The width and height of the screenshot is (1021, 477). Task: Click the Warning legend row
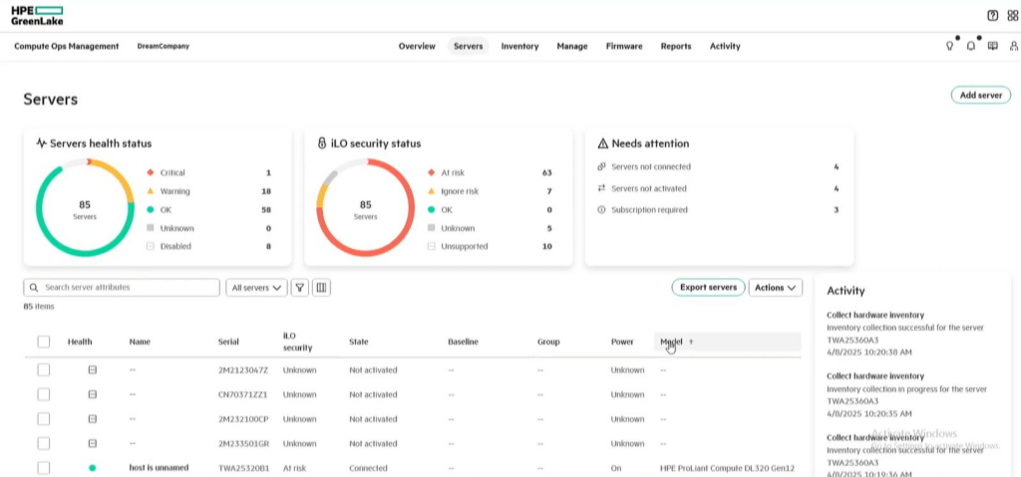point(208,191)
